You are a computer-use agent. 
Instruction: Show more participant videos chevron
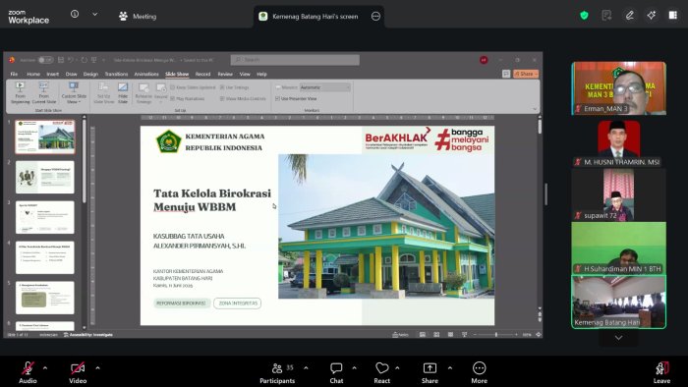[x=618, y=338]
